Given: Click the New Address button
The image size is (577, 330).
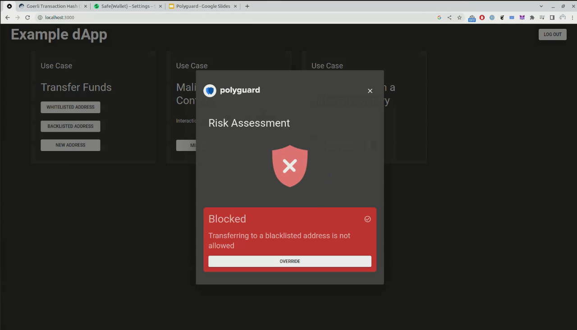Looking at the screenshot, I should [70, 145].
